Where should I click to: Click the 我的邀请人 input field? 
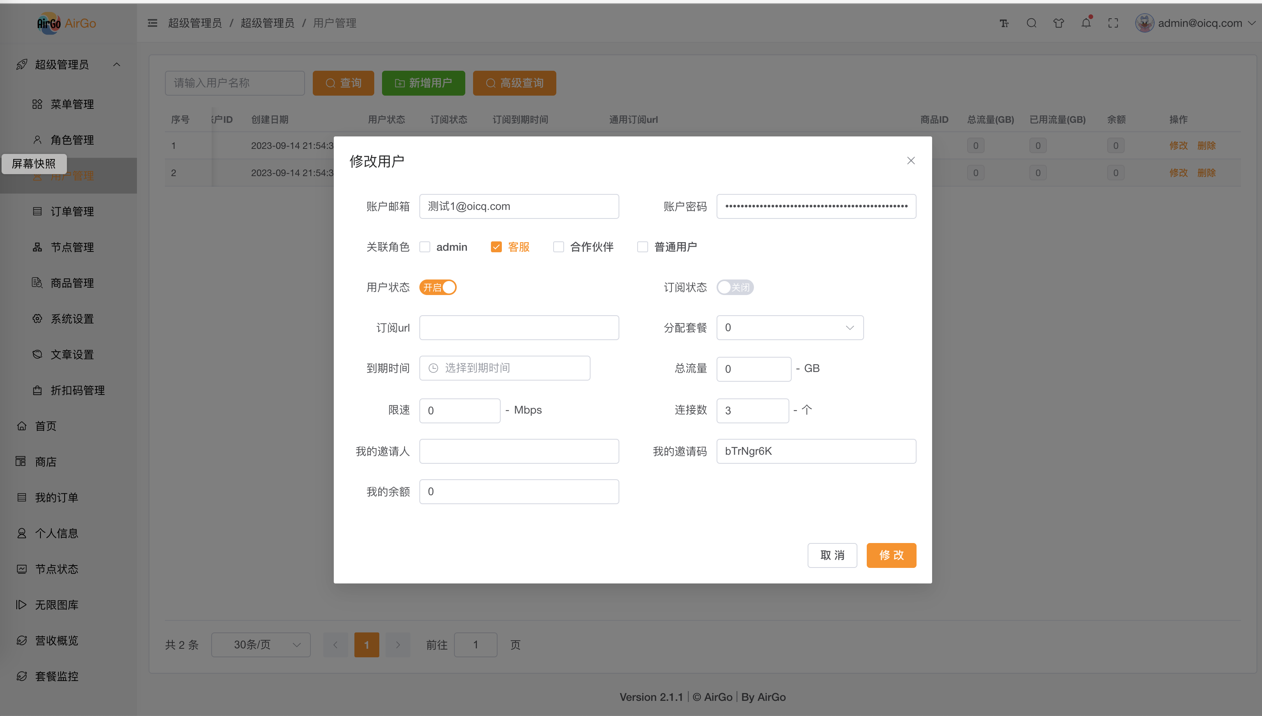[x=519, y=451]
